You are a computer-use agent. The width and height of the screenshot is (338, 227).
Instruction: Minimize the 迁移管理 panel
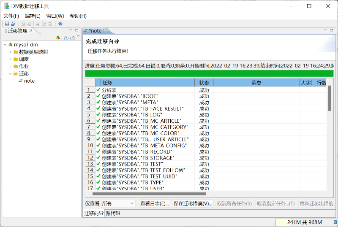71,30
